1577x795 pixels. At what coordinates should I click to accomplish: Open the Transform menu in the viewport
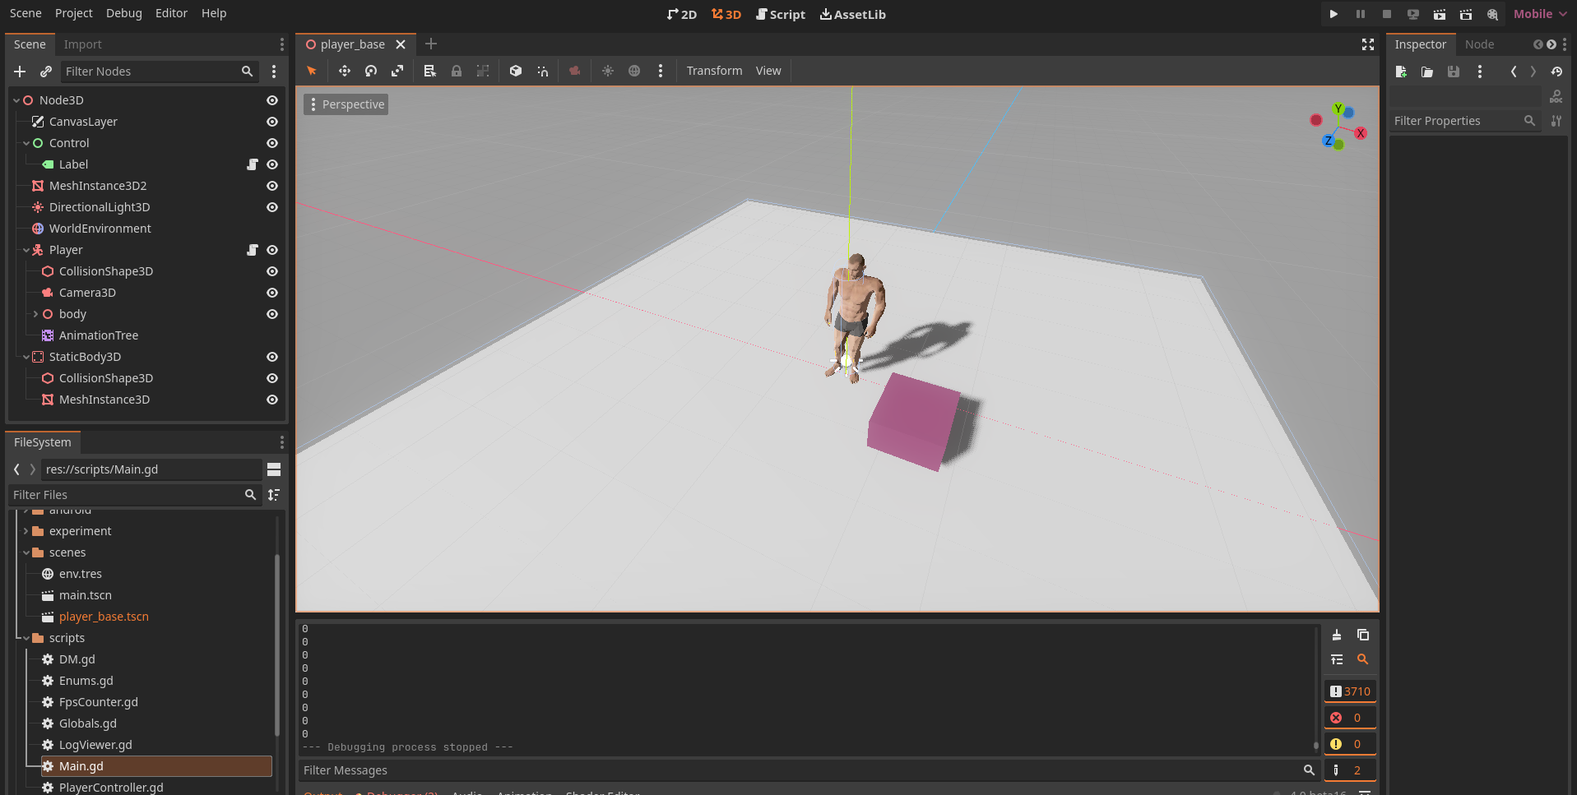coord(714,71)
